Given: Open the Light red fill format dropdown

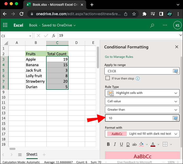Looking at the screenshot, I should pyautogui.click(x=142, y=134).
